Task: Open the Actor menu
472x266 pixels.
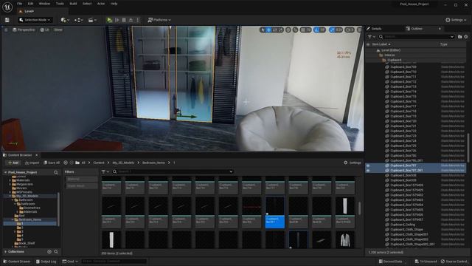Action: click(101, 4)
